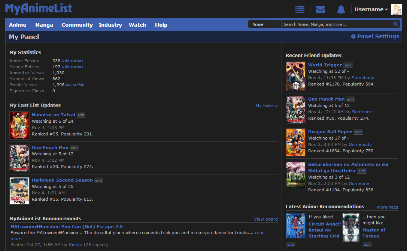Edit the Nanatsu no Taizai entry
The height and width of the screenshot is (251, 407).
click(81, 115)
